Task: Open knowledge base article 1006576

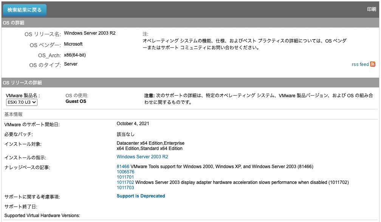Action: (x=125, y=172)
